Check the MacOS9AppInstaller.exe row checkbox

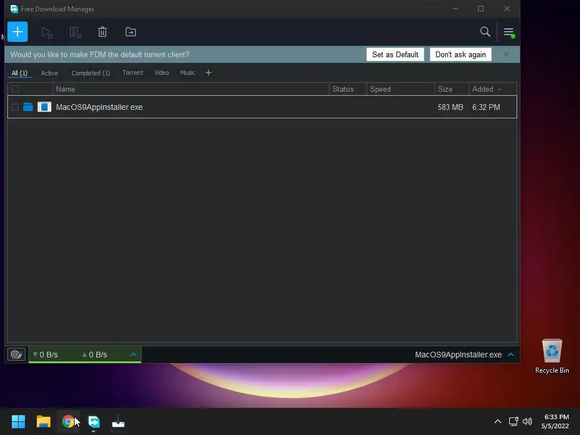click(15, 107)
